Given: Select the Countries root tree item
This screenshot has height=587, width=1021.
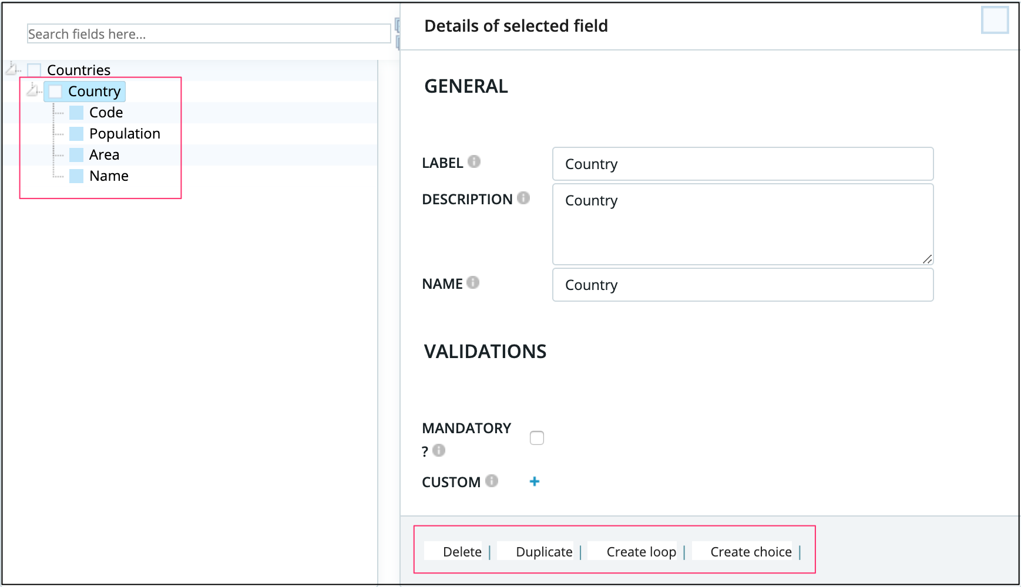Looking at the screenshot, I should click(79, 70).
